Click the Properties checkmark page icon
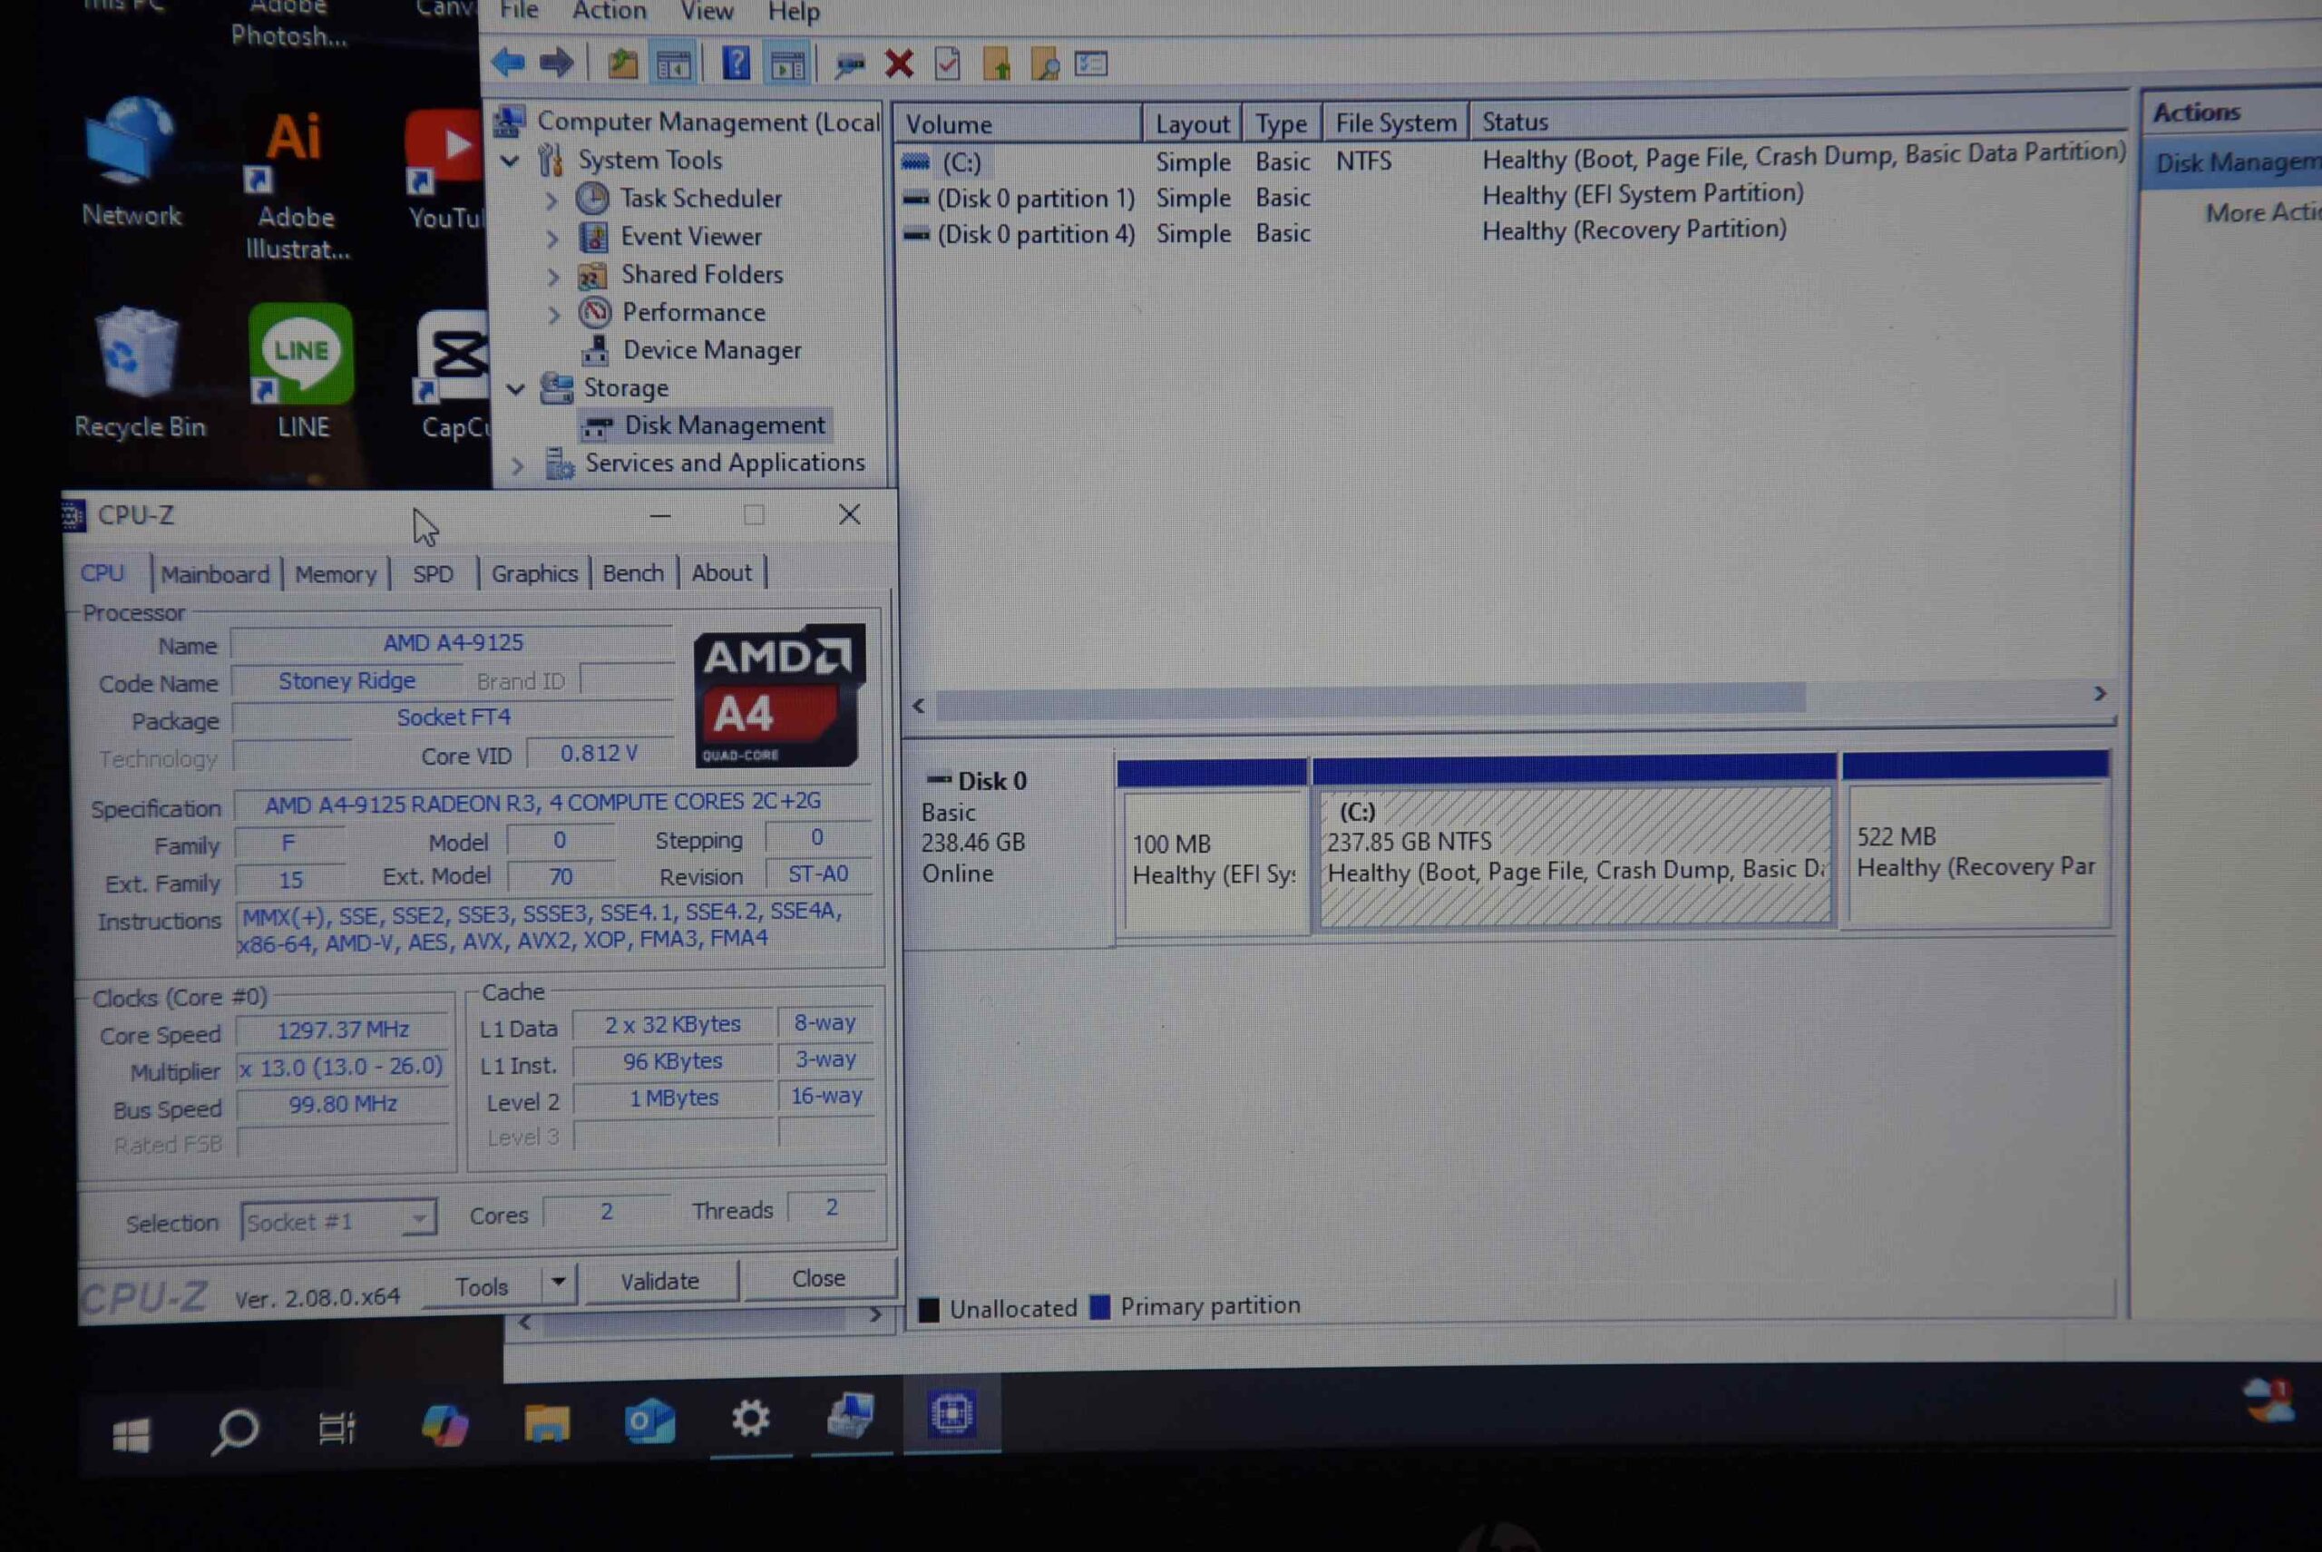Image resolution: width=2322 pixels, height=1552 pixels. click(x=947, y=65)
